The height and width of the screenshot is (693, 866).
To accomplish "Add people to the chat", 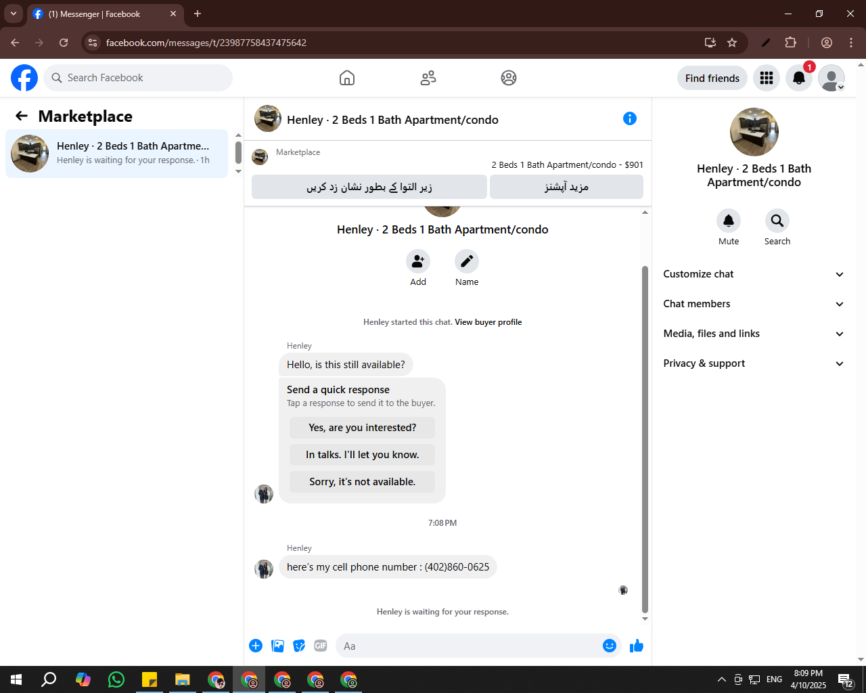I will [x=418, y=261].
